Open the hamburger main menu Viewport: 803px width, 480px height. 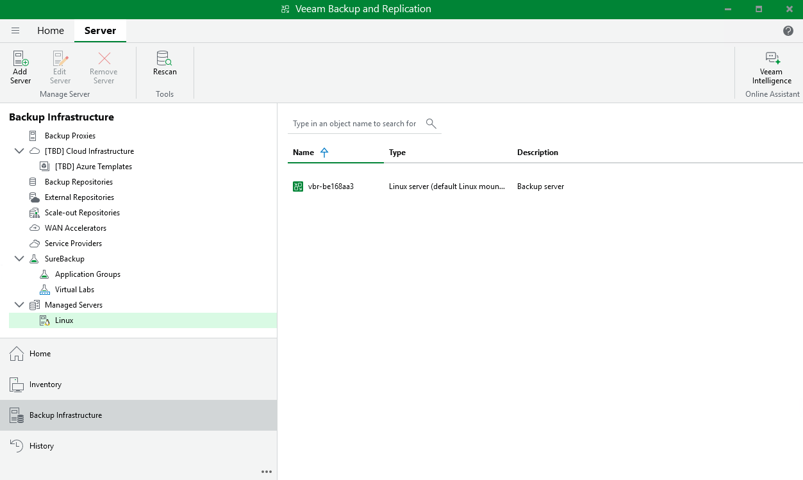pyautogui.click(x=15, y=31)
